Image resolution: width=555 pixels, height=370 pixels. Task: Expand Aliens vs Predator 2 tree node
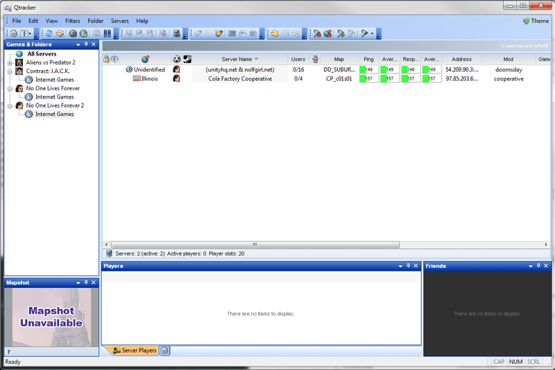coord(10,63)
